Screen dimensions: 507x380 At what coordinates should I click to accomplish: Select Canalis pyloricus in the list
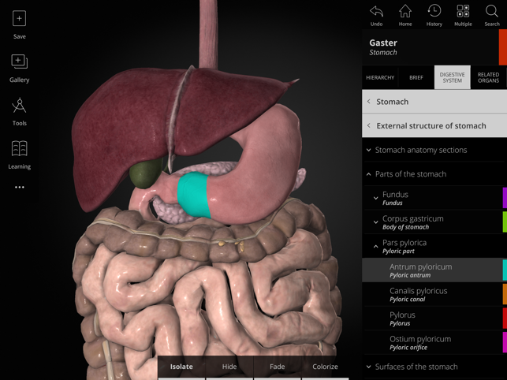point(418,294)
